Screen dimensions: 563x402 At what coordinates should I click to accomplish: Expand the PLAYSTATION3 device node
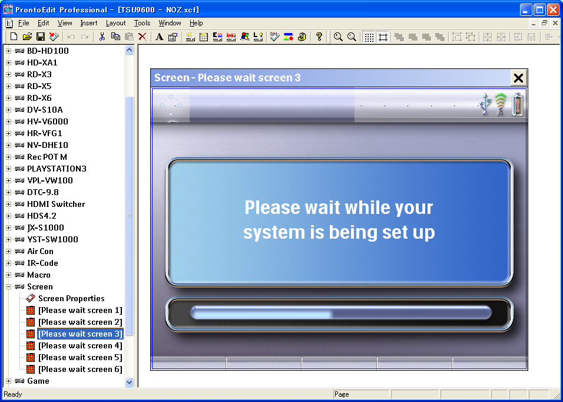click(9, 169)
